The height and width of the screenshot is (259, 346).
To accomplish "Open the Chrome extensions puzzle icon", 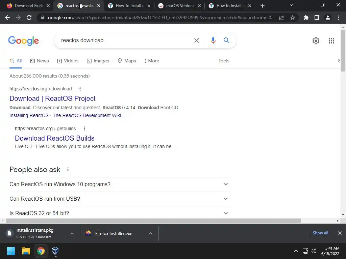I will click(x=306, y=18).
